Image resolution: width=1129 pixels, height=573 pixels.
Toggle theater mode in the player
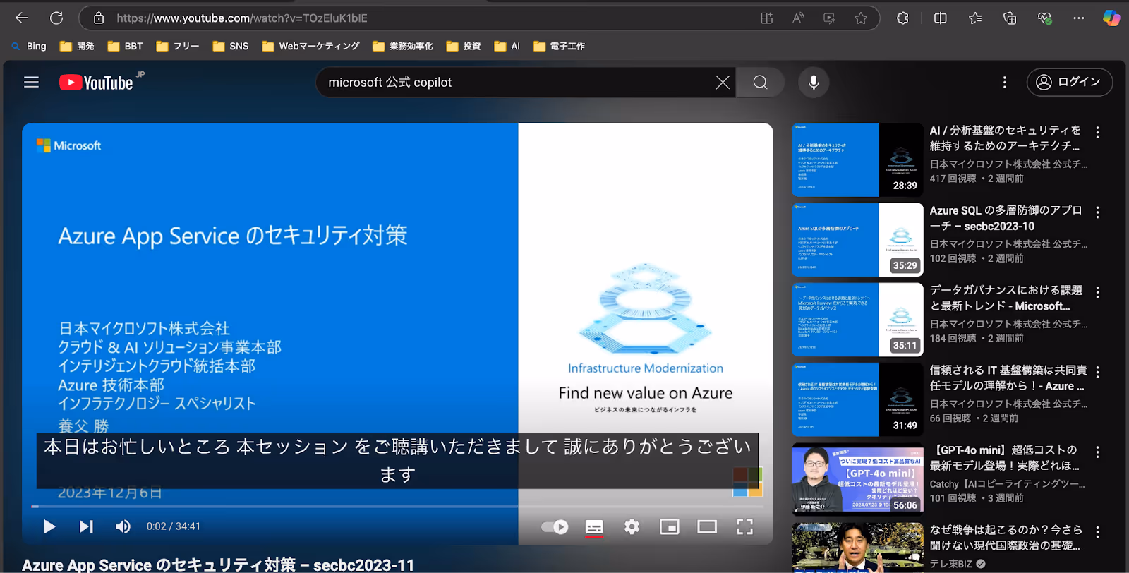click(x=707, y=526)
